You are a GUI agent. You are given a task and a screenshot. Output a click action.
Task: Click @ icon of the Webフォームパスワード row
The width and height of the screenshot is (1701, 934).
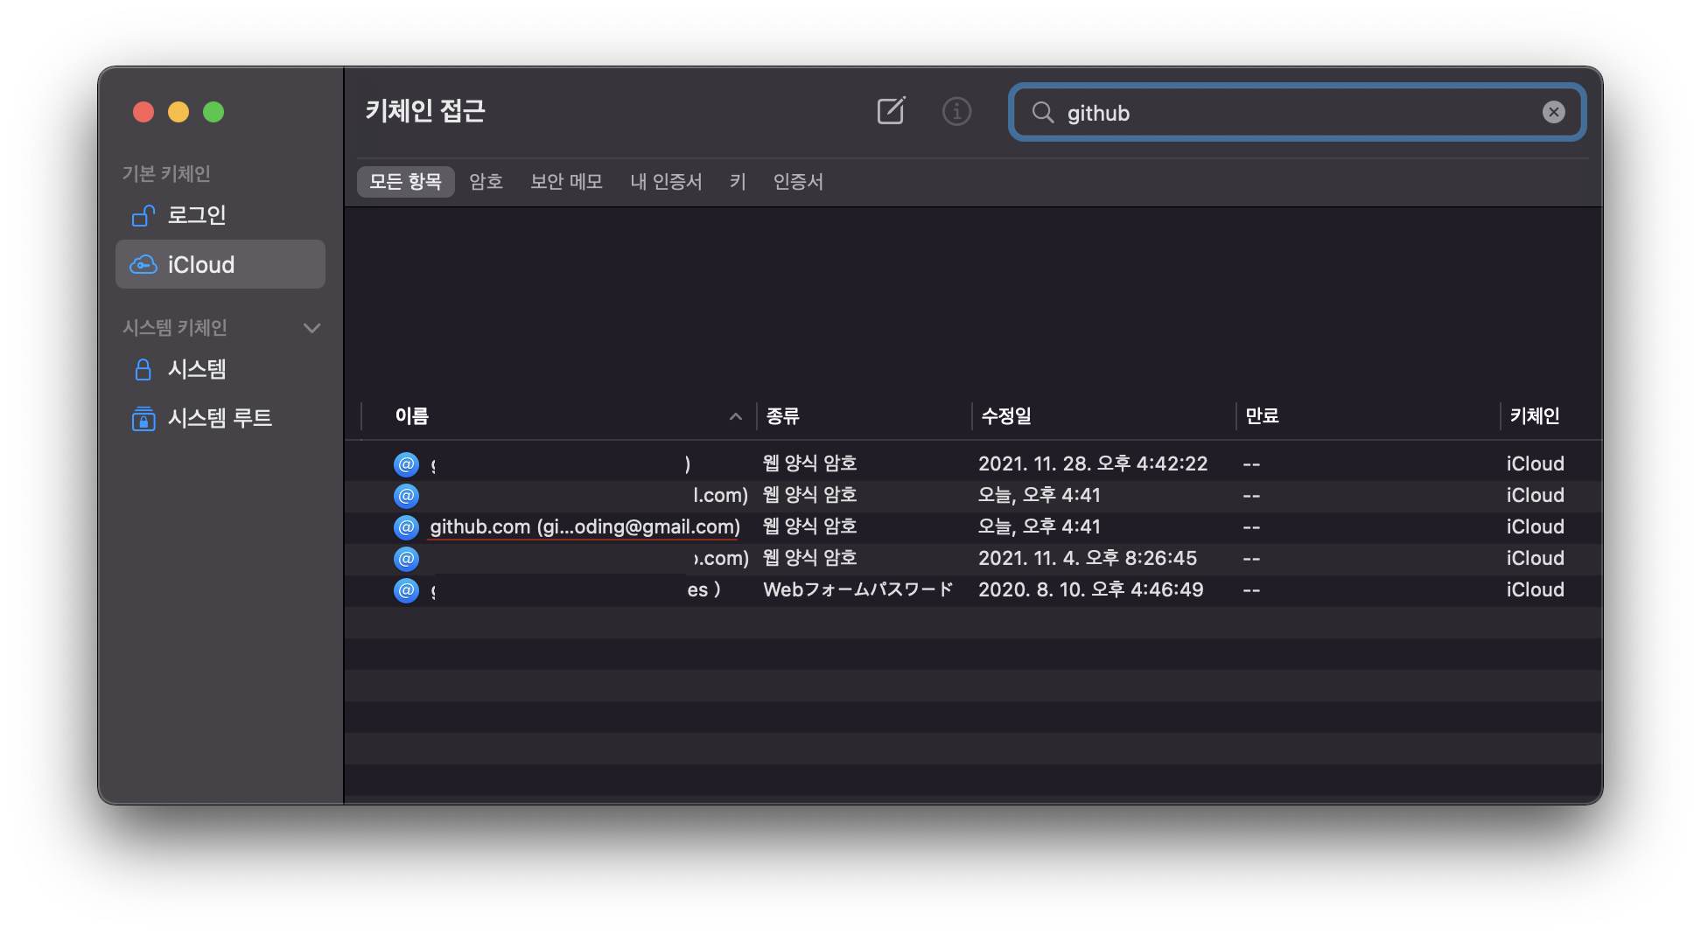(406, 589)
